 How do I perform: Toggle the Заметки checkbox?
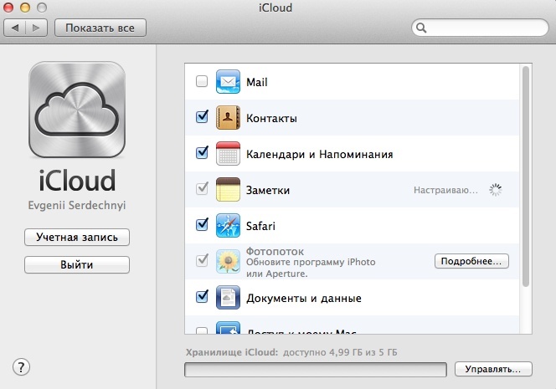pos(202,188)
